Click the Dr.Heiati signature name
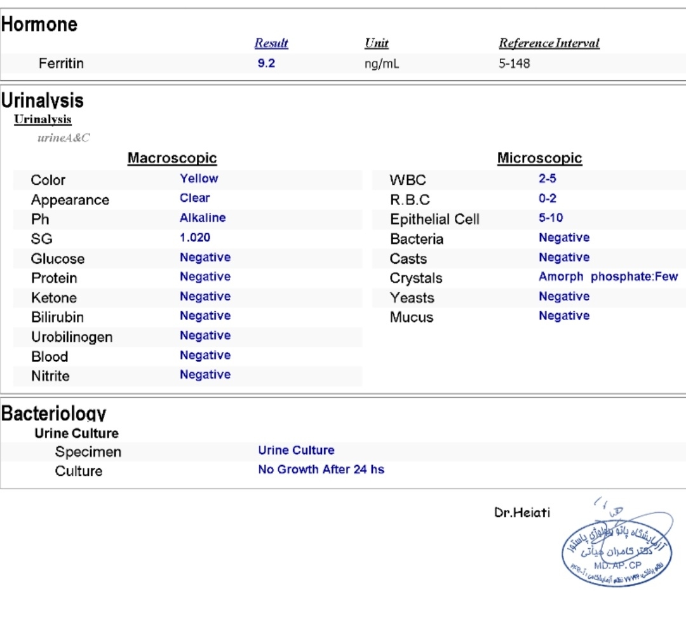Image resolution: width=686 pixels, height=627 pixels. tap(522, 513)
